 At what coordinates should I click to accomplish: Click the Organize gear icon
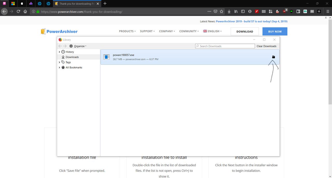71,46
